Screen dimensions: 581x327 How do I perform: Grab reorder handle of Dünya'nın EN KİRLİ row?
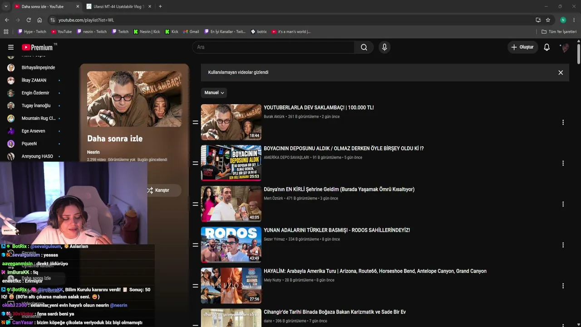[x=196, y=204]
